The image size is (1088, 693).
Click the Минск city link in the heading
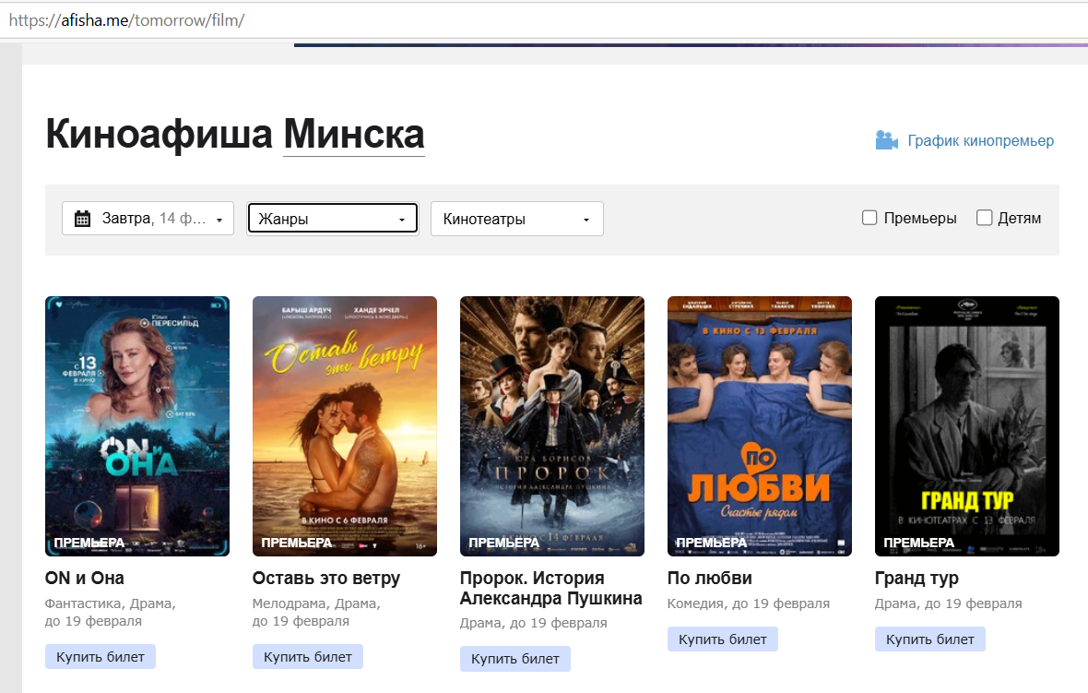(x=354, y=134)
